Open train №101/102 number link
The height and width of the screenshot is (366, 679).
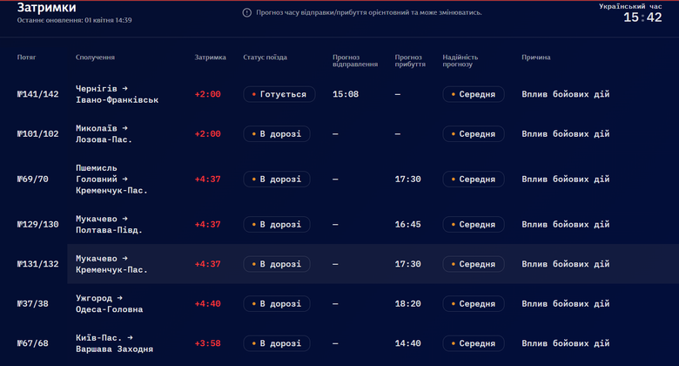(x=38, y=134)
